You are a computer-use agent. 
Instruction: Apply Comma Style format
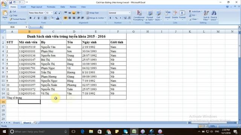point(120,18)
